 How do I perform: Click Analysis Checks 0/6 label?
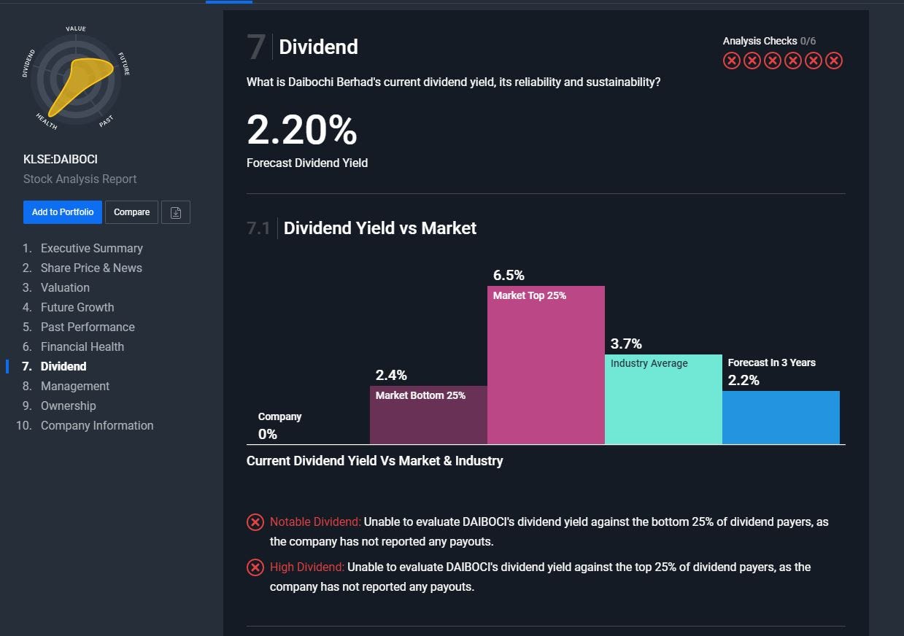click(x=769, y=41)
